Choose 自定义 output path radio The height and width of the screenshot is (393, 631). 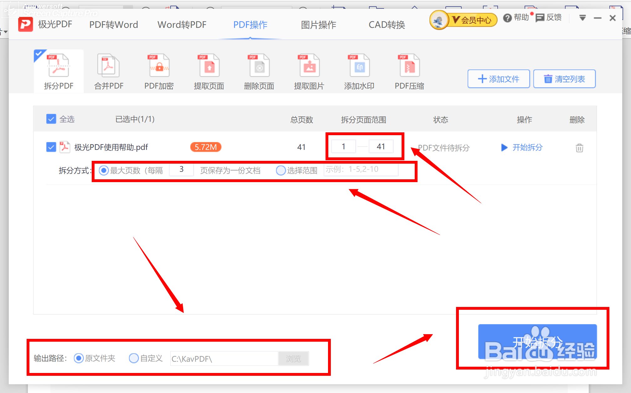pos(134,358)
